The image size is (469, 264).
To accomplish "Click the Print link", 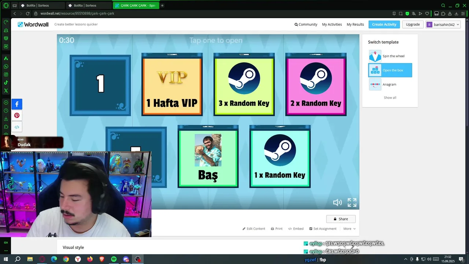I will 277,228.
